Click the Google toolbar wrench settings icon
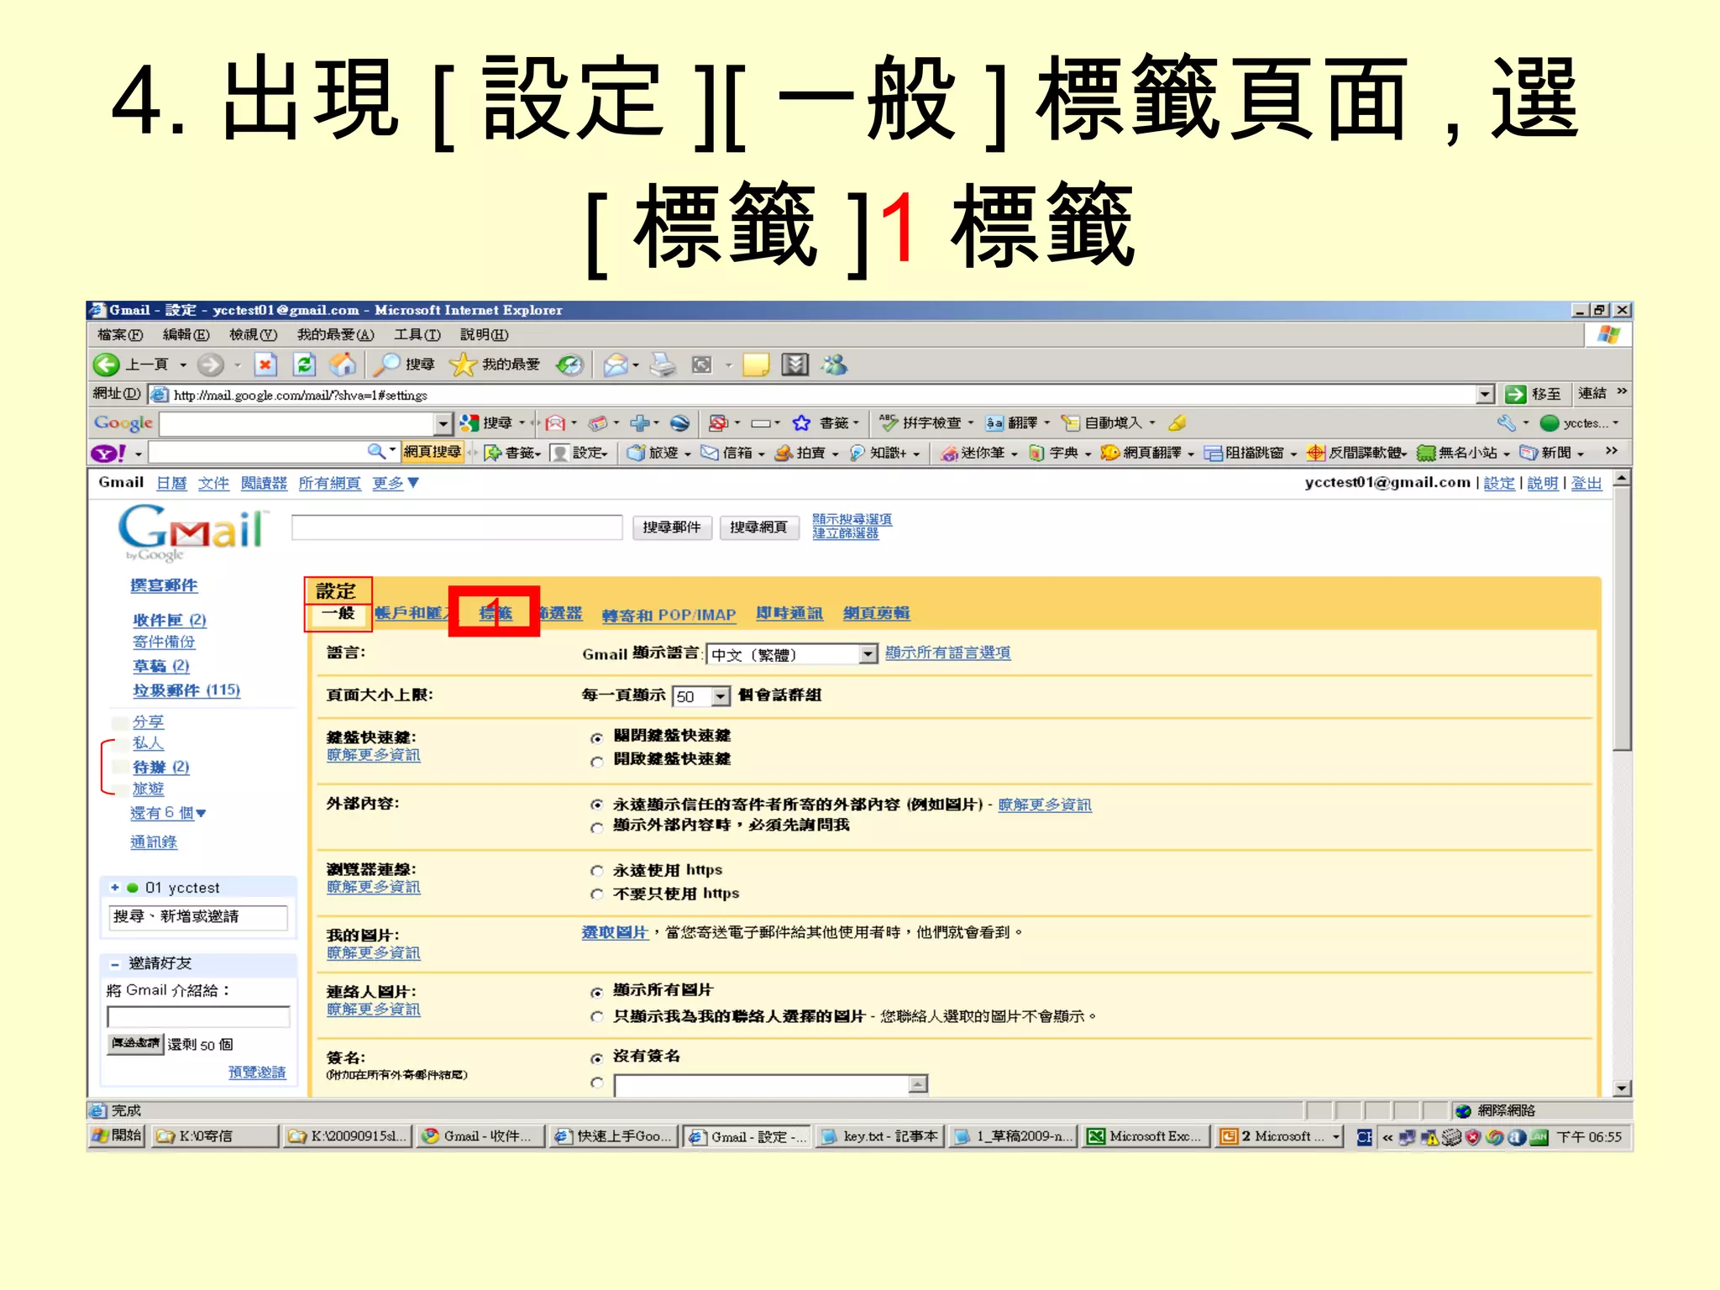 click(x=1506, y=422)
